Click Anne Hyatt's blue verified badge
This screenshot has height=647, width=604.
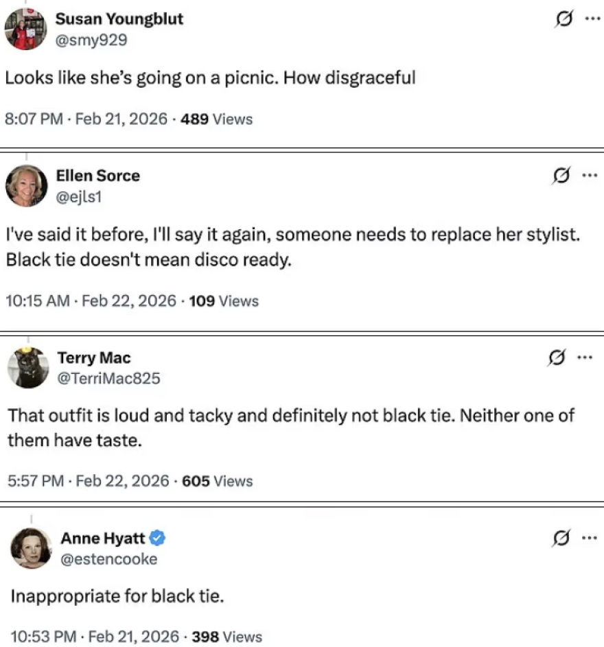click(x=157, y=538)
